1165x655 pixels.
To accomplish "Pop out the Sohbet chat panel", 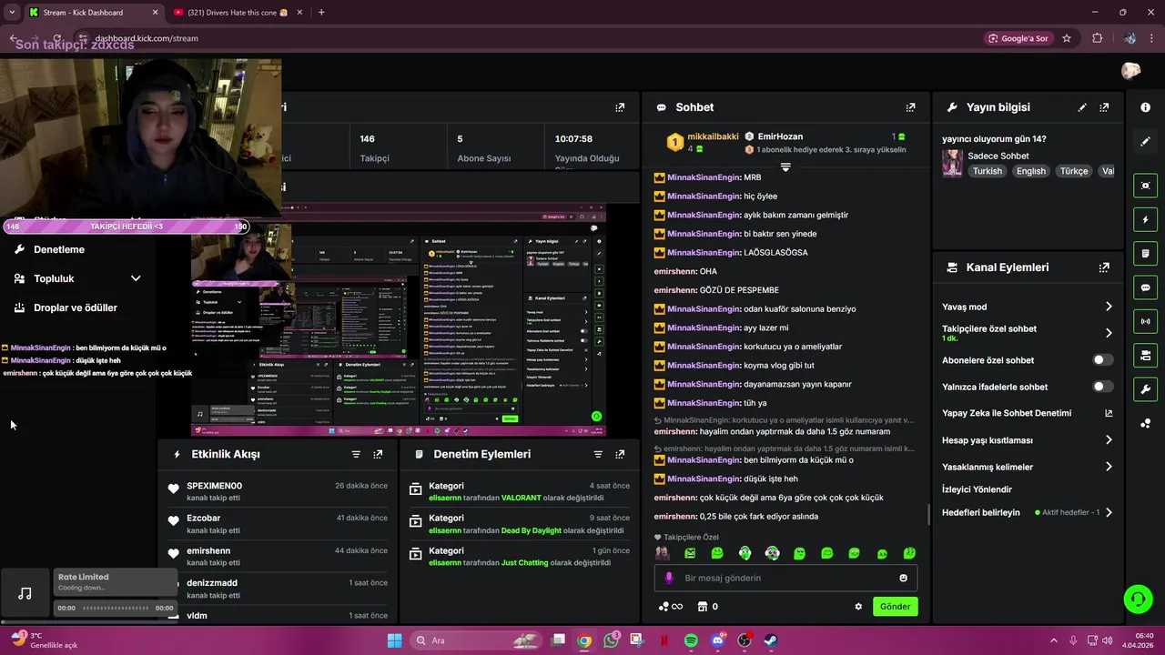I will coord(910,107).
